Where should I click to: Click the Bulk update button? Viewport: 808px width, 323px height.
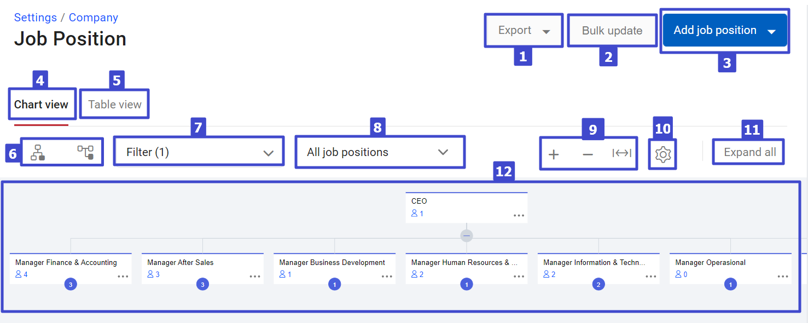click(x=612, y=31)
